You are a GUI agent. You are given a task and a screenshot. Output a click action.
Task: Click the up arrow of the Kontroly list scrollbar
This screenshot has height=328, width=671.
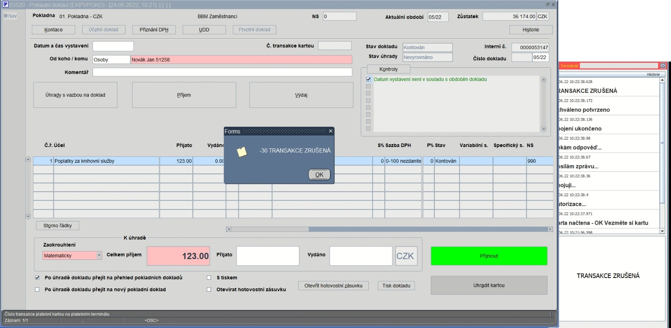543,80
